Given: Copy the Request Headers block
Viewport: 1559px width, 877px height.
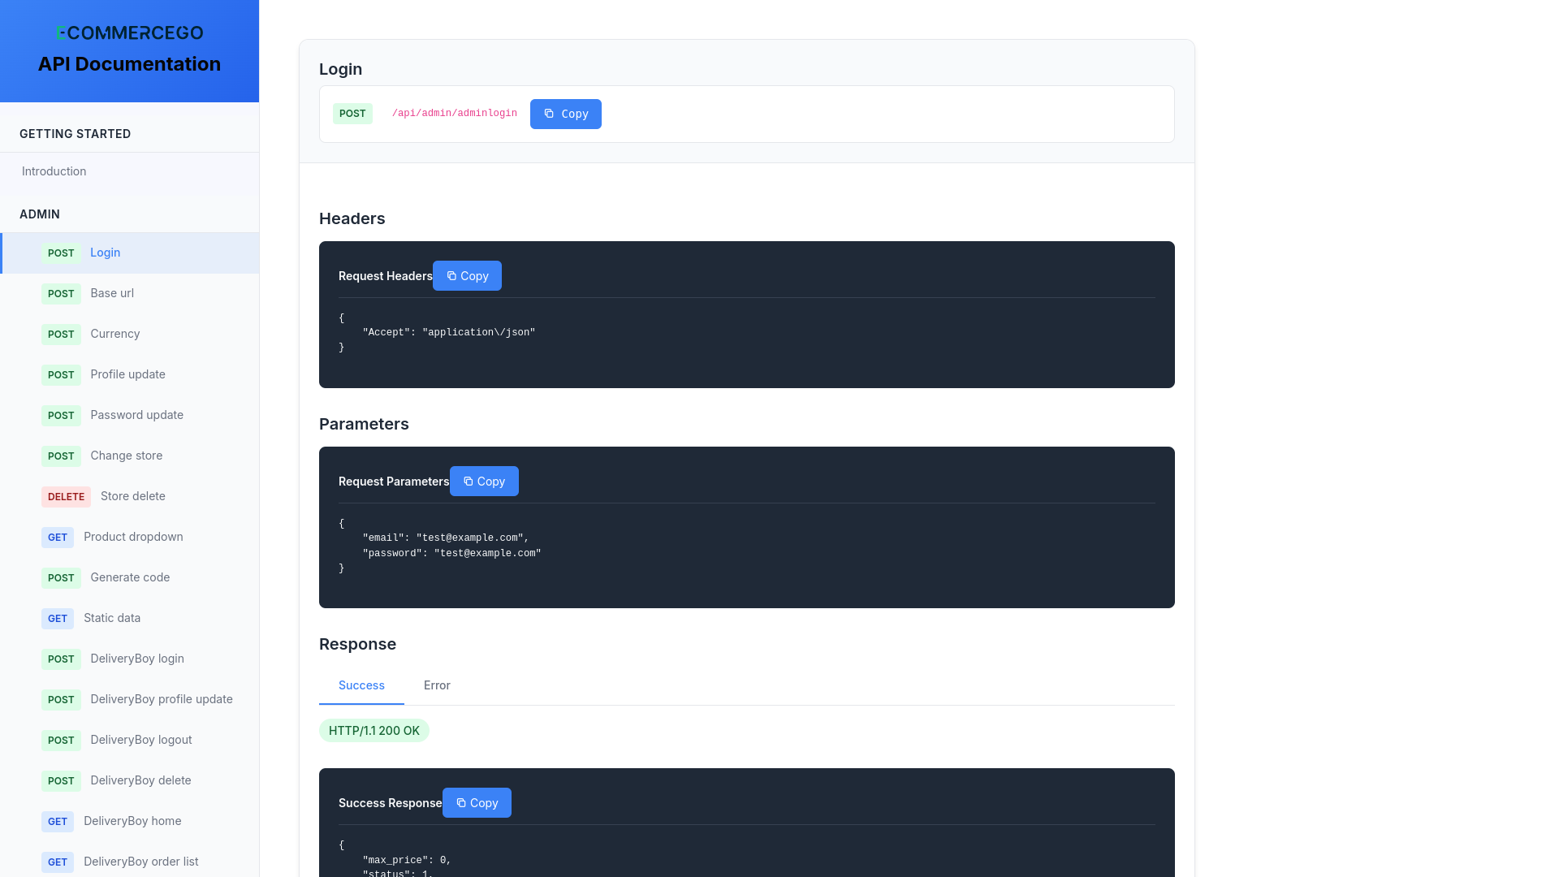Looking at the screenshot, I should [467, 276].
